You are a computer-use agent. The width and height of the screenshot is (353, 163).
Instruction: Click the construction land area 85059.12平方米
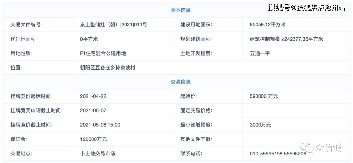tap(268, 25)
